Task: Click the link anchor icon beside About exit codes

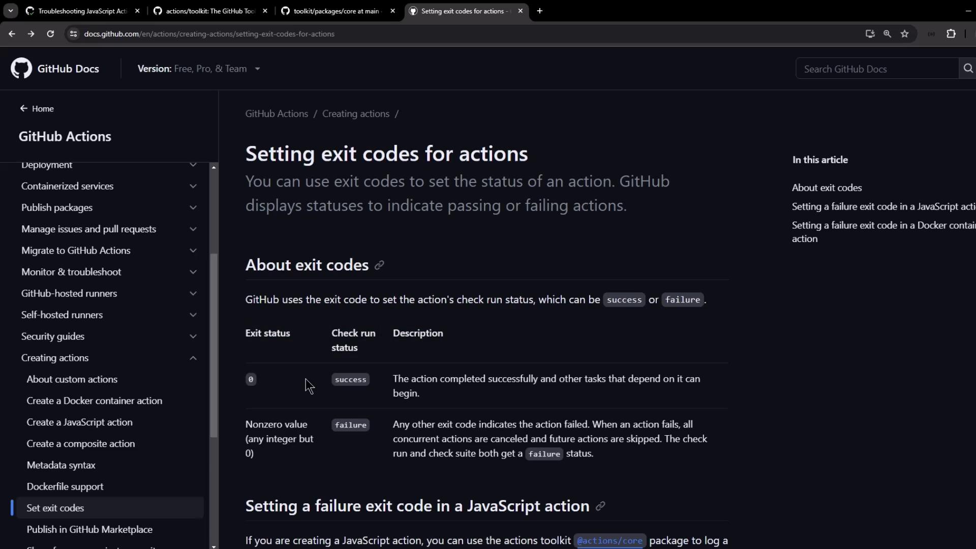Action: coord(379,265)
